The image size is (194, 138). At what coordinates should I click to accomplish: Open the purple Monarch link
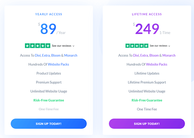click(x=169, y=55)
